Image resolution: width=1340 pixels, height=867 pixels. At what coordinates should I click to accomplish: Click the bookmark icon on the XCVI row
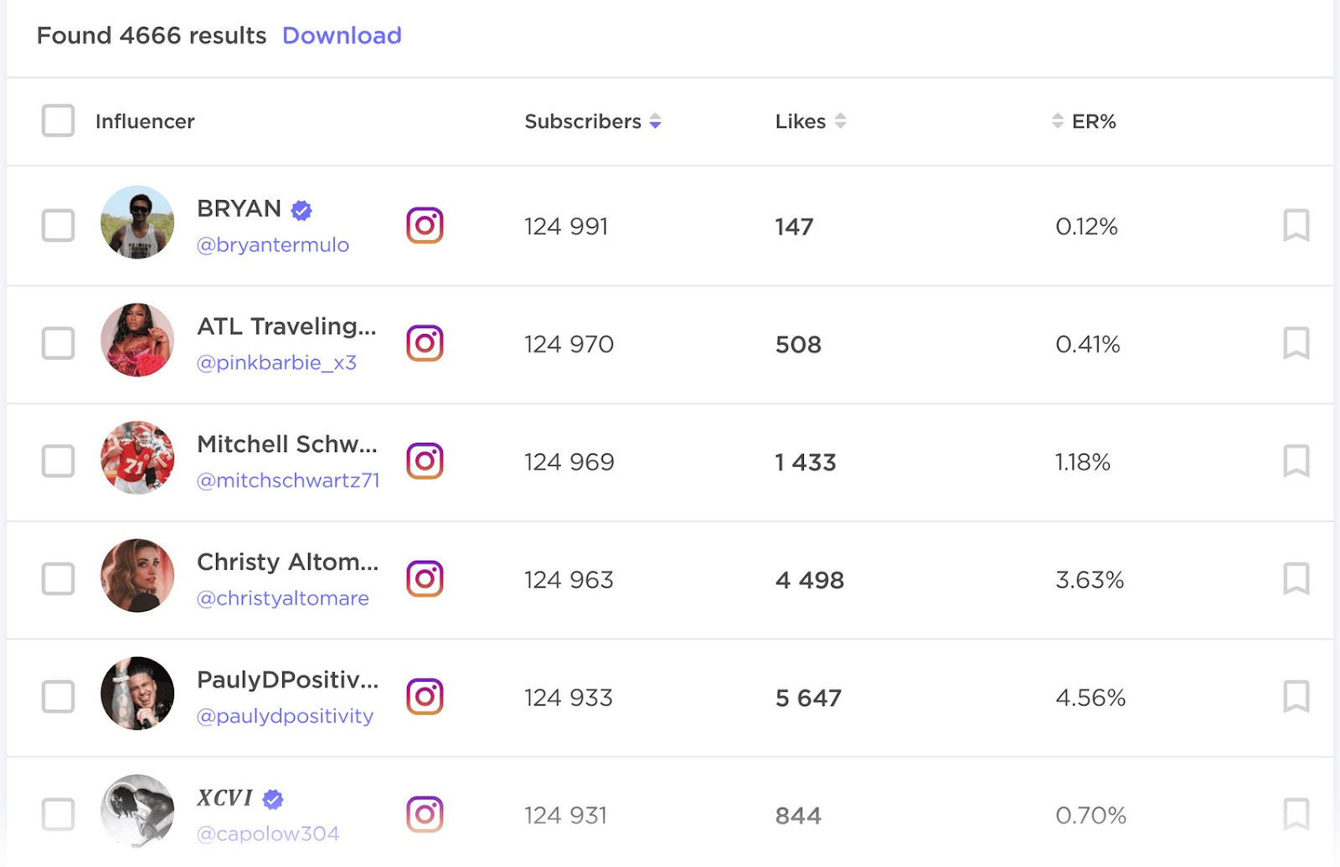point(1296,813)
